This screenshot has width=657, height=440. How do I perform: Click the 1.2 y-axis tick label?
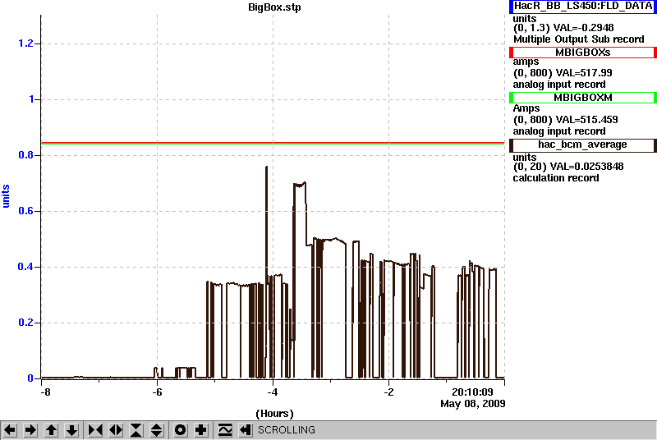point(25,44)
